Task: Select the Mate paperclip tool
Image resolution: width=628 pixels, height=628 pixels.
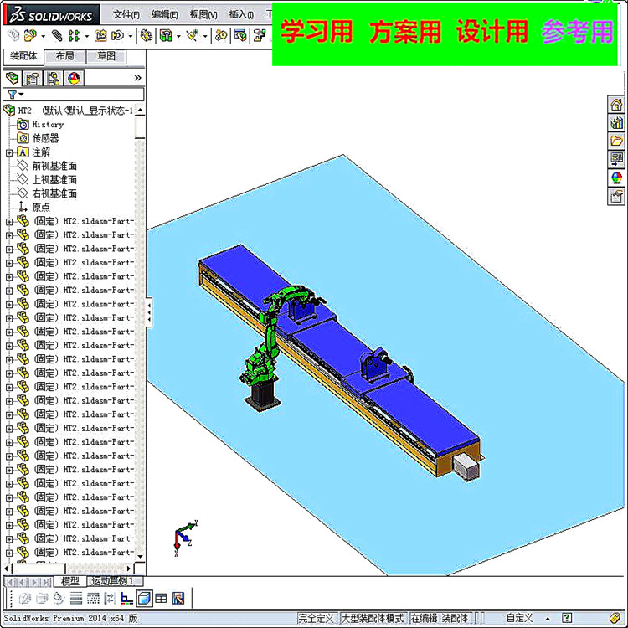Action: point(57,36)
